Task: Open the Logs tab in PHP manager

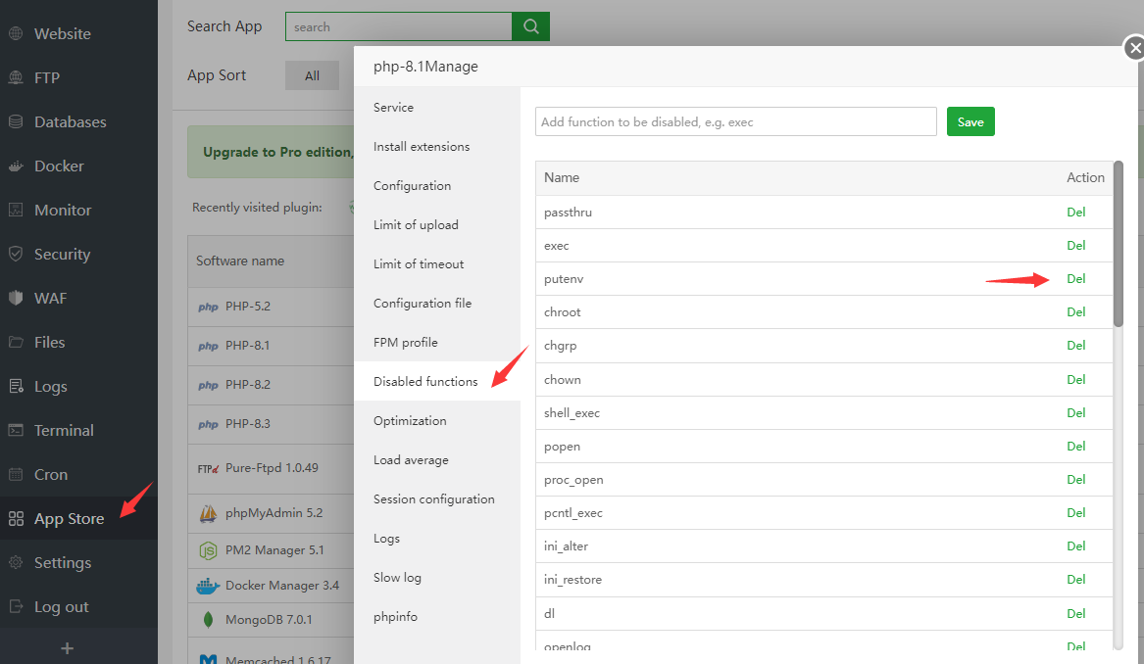Action: click(x=437, y=539)
